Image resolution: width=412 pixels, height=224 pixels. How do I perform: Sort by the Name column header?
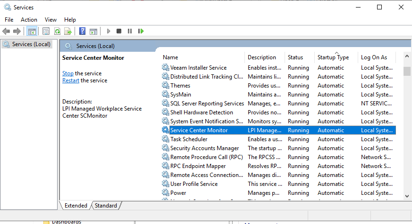(x=170, y=57)
